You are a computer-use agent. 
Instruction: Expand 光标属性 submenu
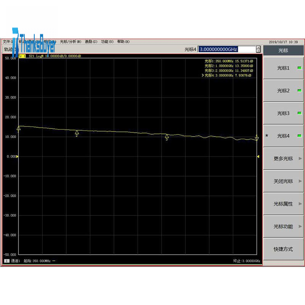click(x=283, y=204)
